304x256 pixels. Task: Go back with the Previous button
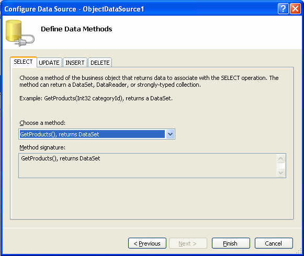pyautogui.click(x=147, y=243)
